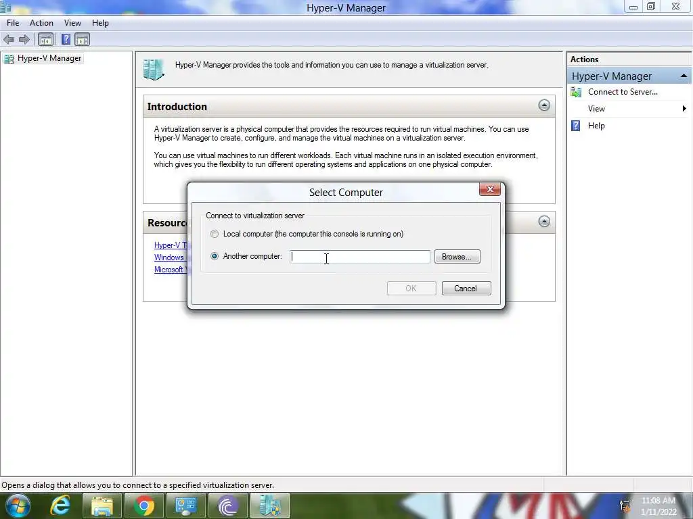Launch Internet Explorer from the taskbar

(x=60, y=505)
